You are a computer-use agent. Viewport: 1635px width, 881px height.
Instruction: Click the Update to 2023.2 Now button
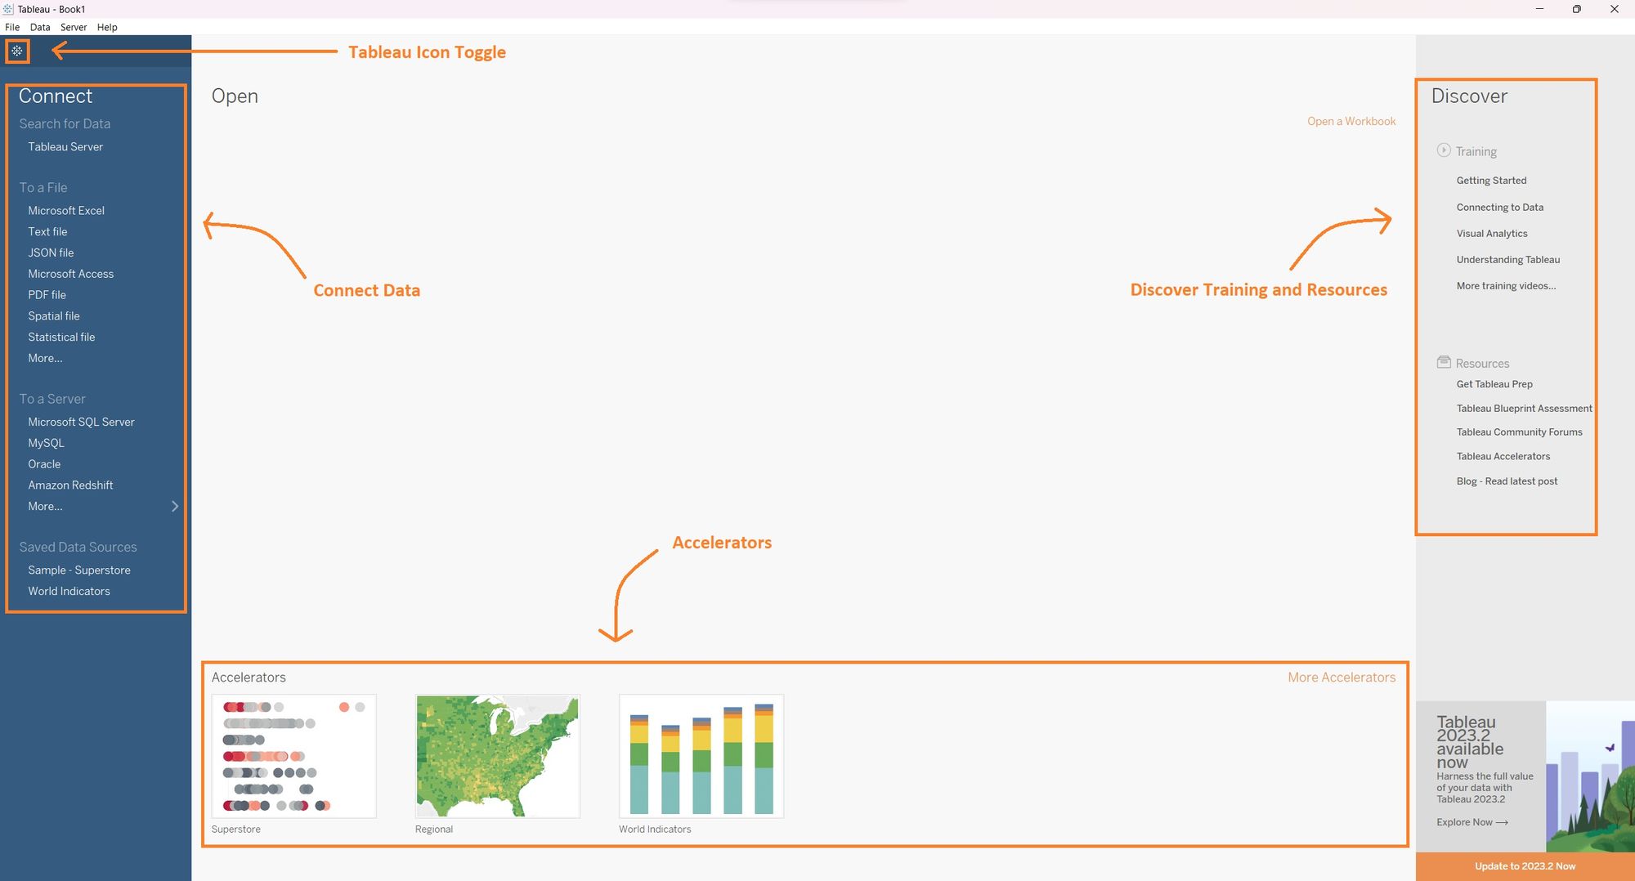1525,866
